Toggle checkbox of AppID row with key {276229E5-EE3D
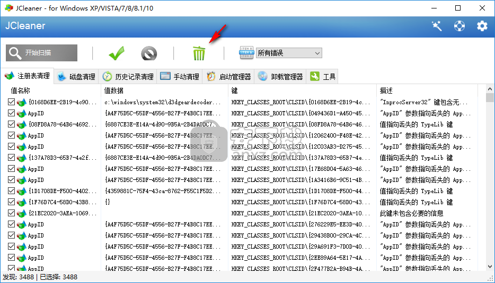 coord(11,224)
